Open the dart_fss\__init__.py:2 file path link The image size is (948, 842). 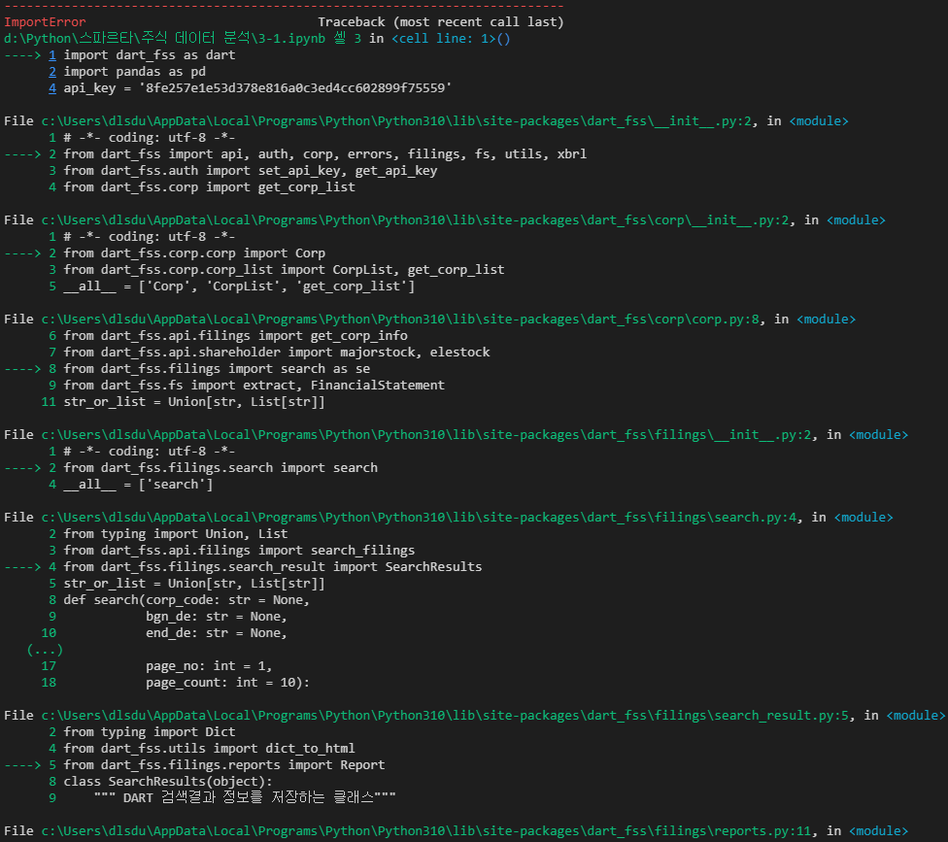tap(396, 120)
